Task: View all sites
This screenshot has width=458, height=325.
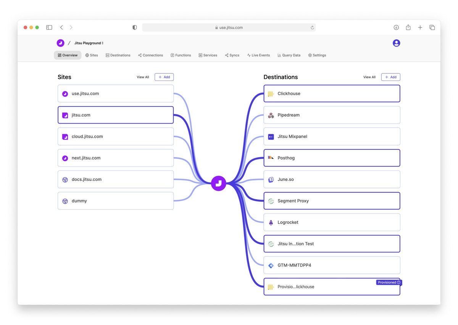Action: pos(143,77)
